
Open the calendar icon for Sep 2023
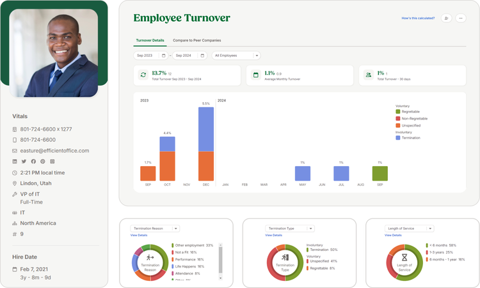[163, 56]
